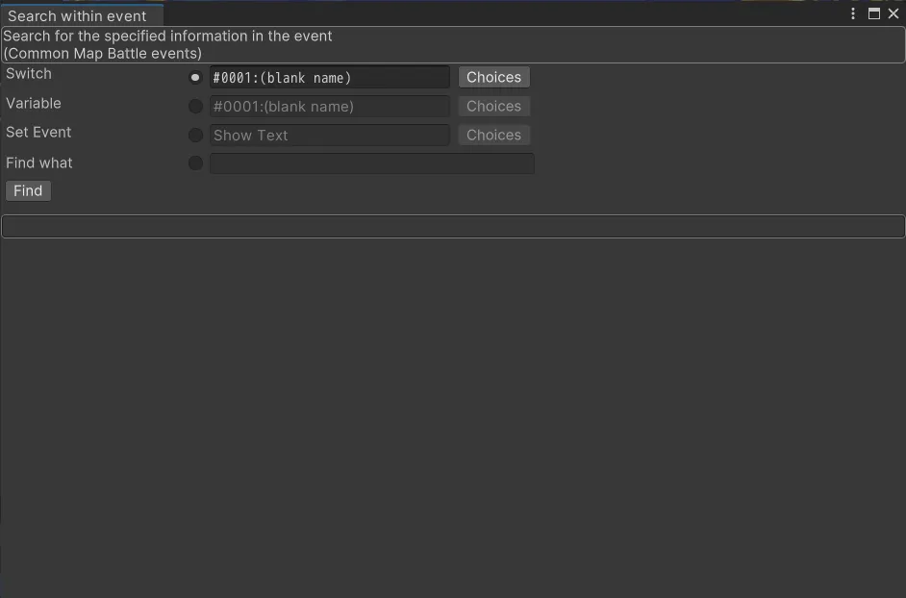Open Choices for the Set Event row
This screenshot has width=906, height=598.
(x=493, y=136)
